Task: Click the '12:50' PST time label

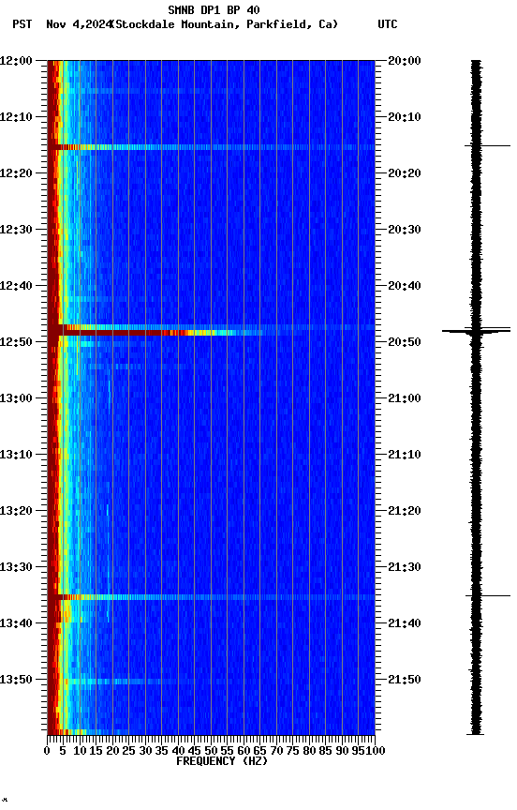Action: pos(16,342)
